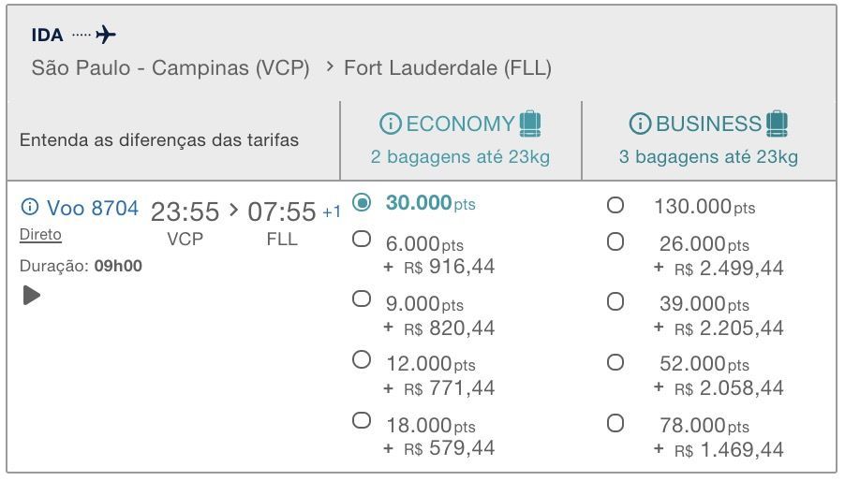Open the Voo 8704 flight link
Image resolution: width=845 pixels, height=481 pixels.
(92, 208)
